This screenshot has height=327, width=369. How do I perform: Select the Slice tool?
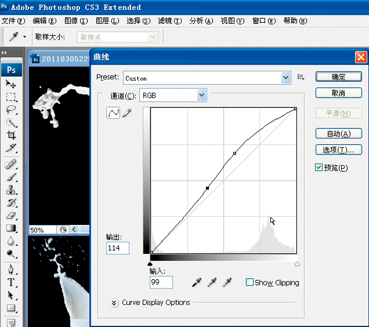(11, 148)
